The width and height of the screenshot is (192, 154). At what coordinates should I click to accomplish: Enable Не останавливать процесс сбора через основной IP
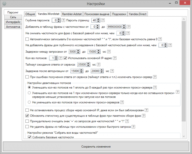(x=27, y=110)
